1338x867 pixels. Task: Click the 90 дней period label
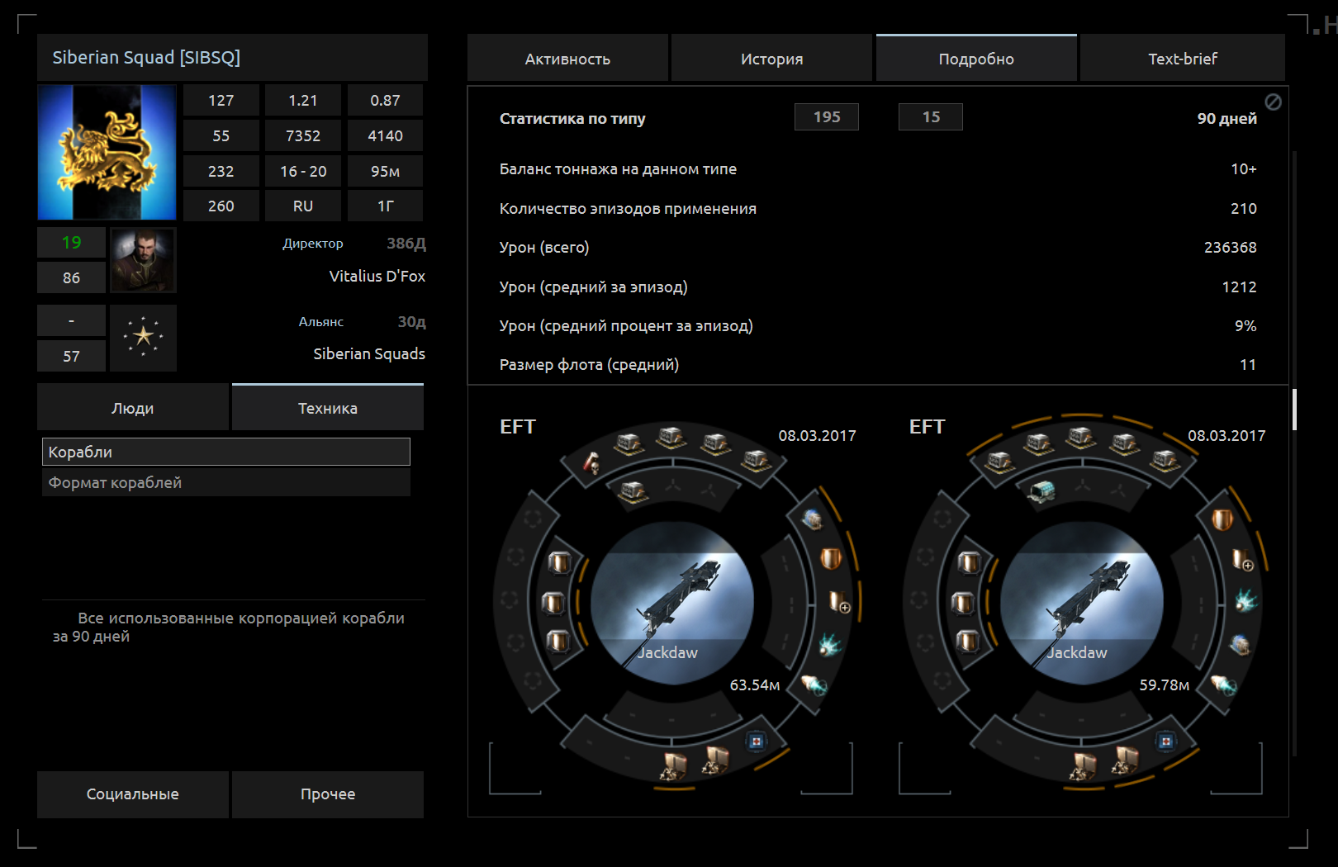pos(1226,118)
